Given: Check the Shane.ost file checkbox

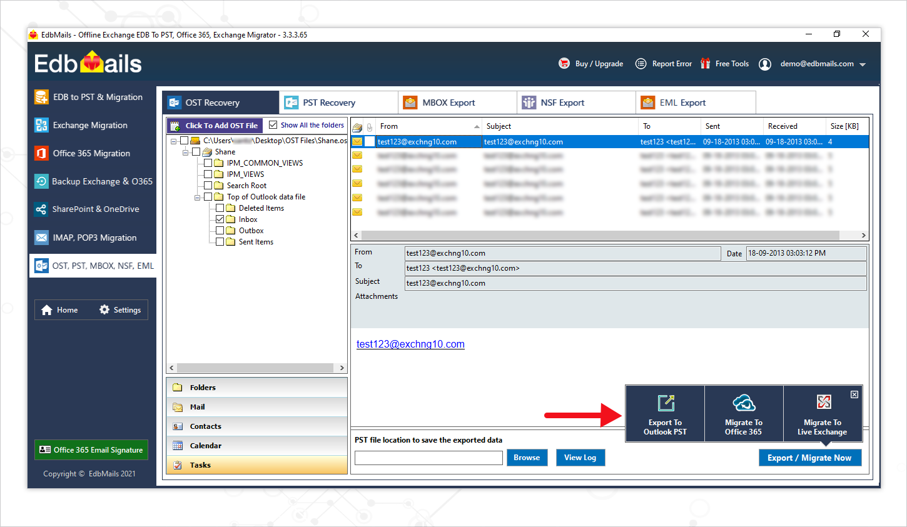Looking at the screenshot, I should (184, 141).
